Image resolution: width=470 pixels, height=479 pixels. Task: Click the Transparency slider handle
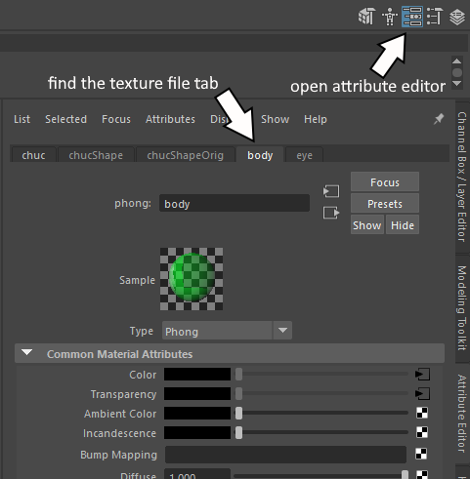pos(238,394)
